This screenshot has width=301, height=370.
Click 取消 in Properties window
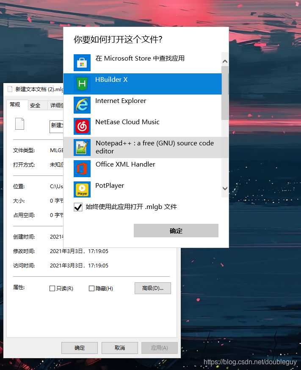coord(120,348)
